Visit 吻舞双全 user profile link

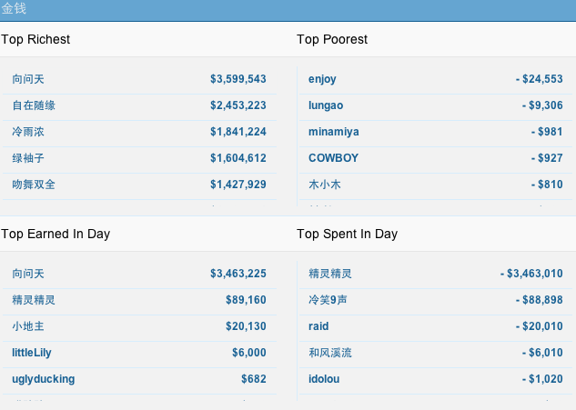34,185
